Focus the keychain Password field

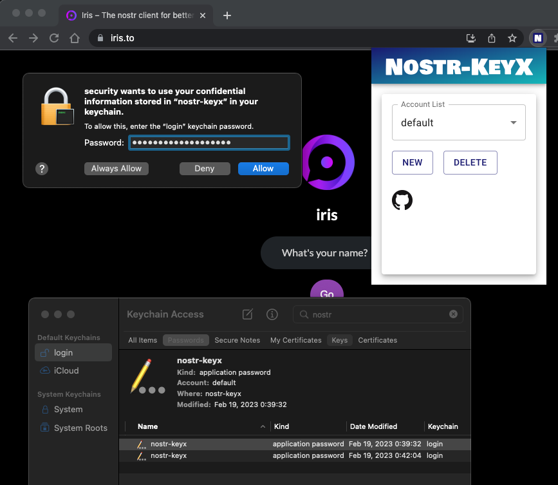point(209,142)
